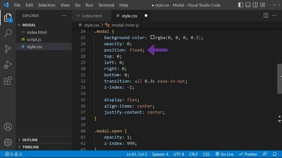The width and height of the screenshot is (282, 158).
Task: Change CRLF end of line sequence
Action: 193,154
